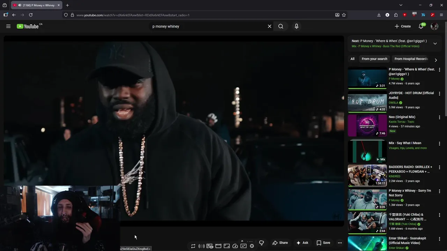Screen dimensions: 447x251
Task: Open JOYRYDE HOT DRUM video title
Action: [x=411, y=95]
